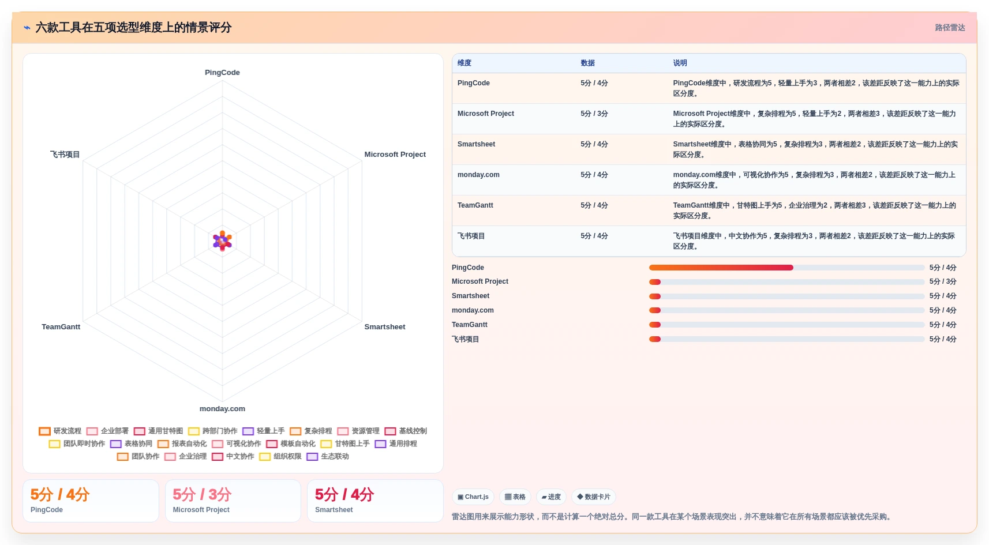Open the PingCode 5分 / 4分 stat card
989x545 pixels.
[x=91, y=501]
